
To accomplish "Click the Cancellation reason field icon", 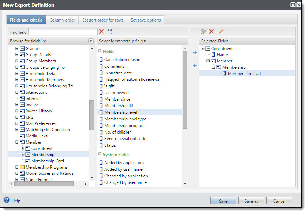I will (x=101, y=60).
